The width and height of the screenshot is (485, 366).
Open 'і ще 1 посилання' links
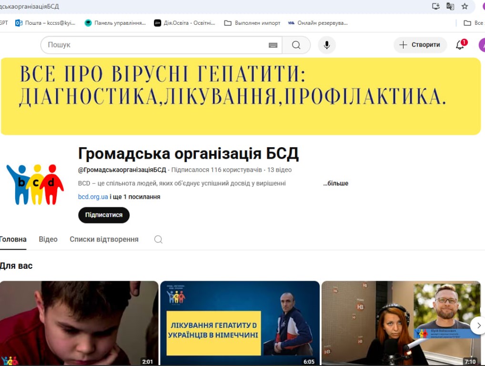(135, 197)
